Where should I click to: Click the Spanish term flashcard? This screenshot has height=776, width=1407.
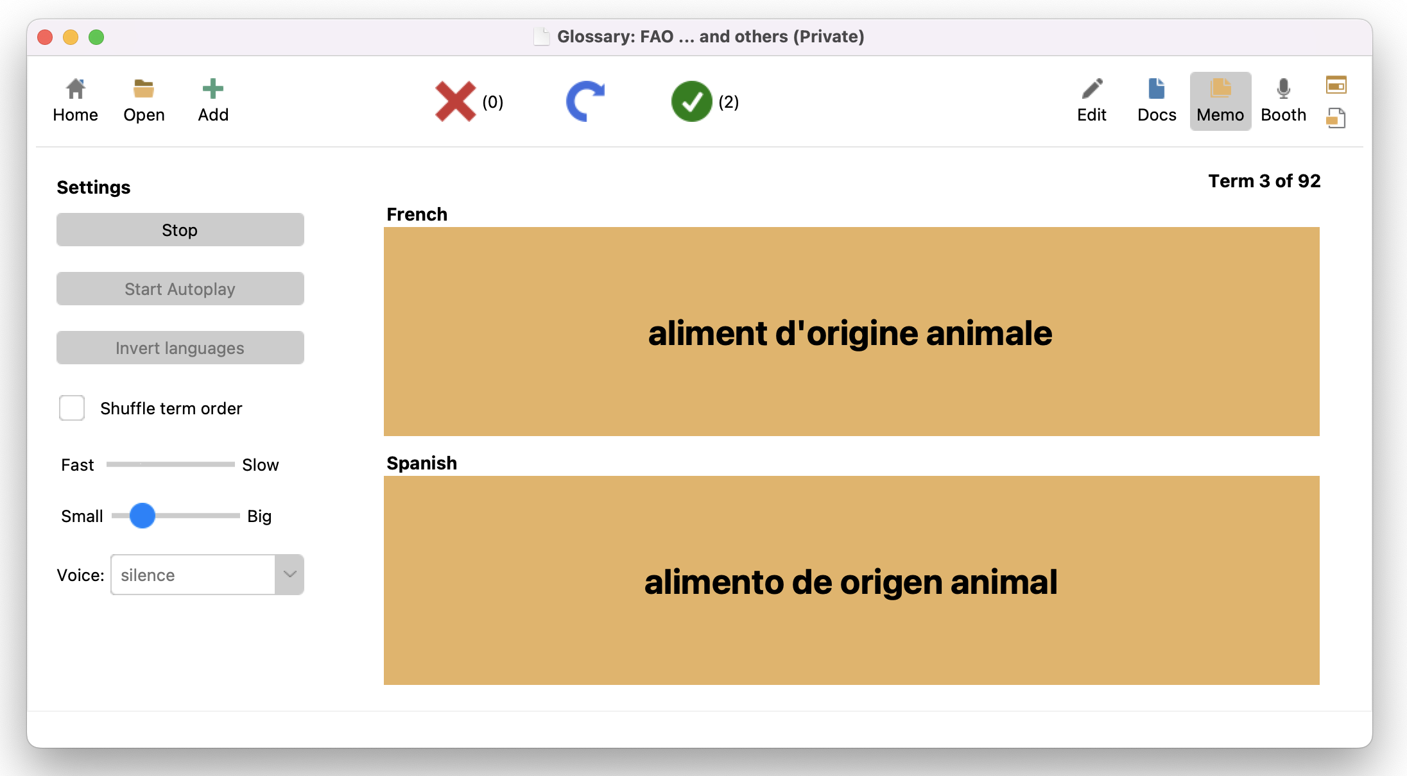[x=851, y=580]
